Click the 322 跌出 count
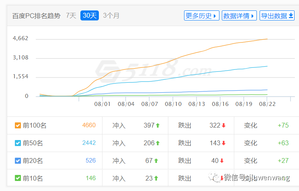The image size is (299, 191). [215, 125]
